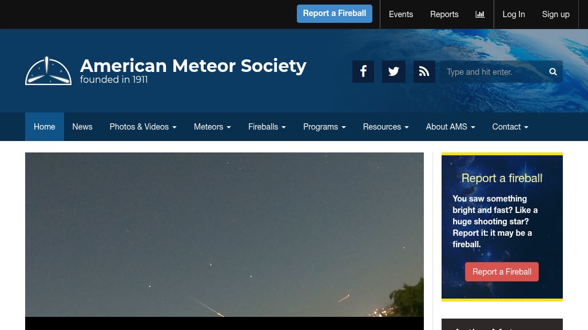Click the American Meteor Society logo

[x=48, y=70]
